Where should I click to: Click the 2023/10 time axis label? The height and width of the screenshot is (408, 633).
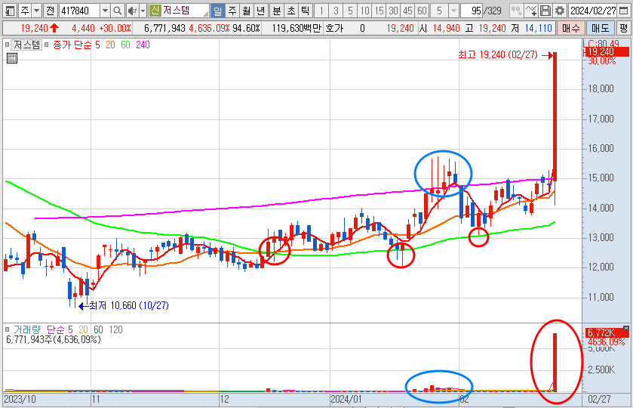point(20,400)
